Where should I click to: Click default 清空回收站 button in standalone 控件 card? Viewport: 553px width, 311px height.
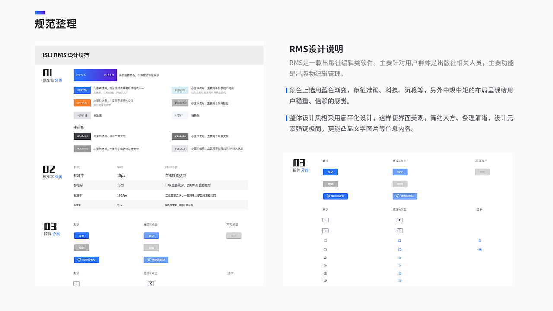point(335,196)
